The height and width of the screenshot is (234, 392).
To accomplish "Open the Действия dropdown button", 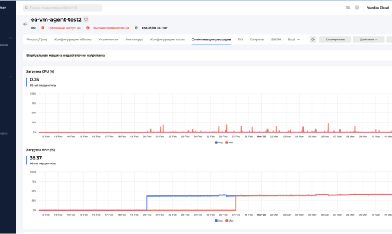I will tap(369, 40).
